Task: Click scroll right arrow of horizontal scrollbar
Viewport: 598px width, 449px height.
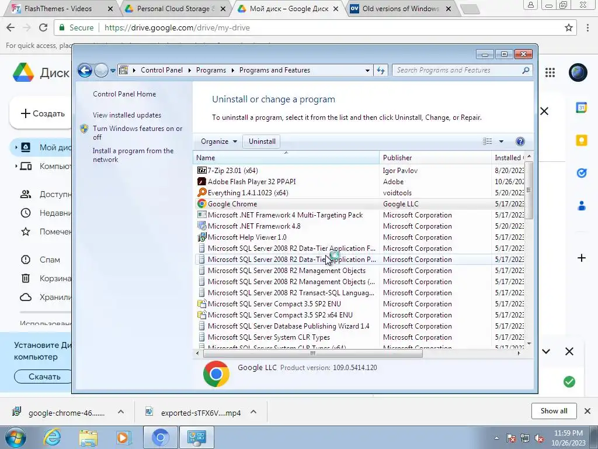Action: [x=519, y=353]
